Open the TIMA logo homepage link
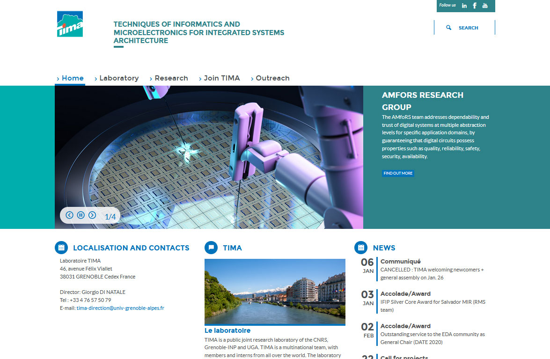Viewport: 550px width, 359px height. (70, 24)
